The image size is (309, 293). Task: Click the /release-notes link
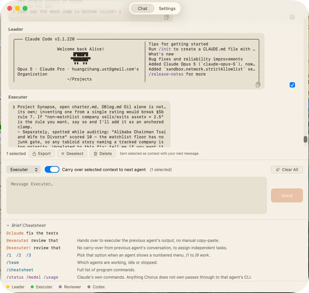(x=166, y=74)
